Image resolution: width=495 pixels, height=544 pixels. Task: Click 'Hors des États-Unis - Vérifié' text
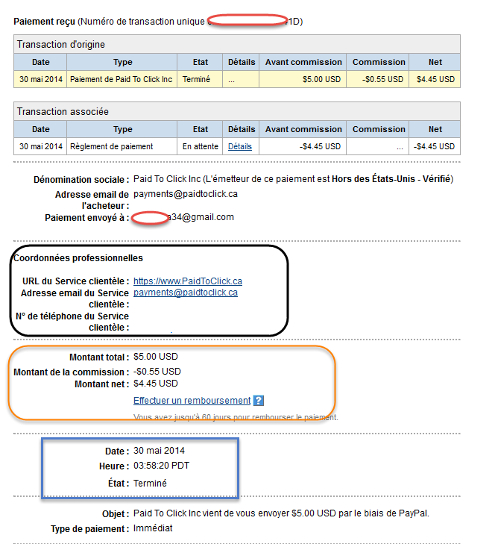pyautogui.click(x=391, y=179)
